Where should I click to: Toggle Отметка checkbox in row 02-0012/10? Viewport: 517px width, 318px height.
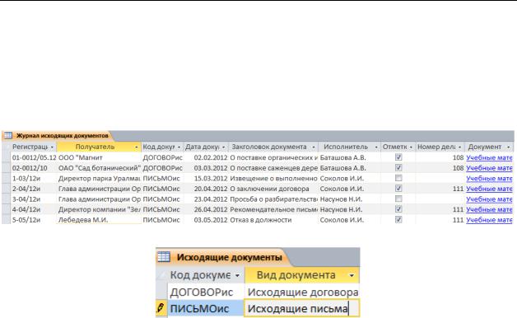[x=398, y=168]
